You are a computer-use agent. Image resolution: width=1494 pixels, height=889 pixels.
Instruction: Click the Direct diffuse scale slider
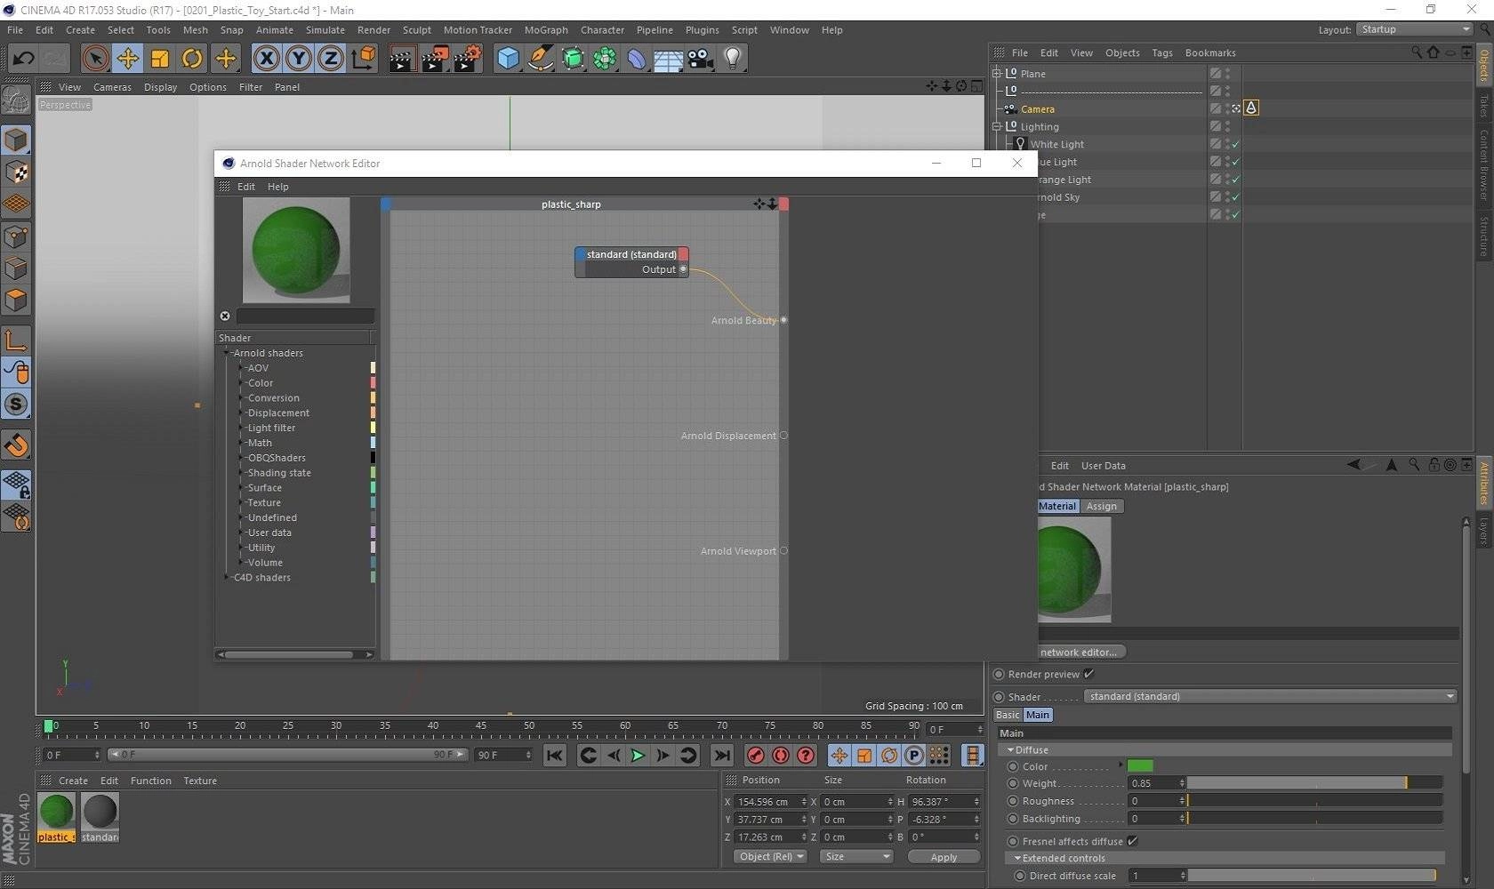1311,876
